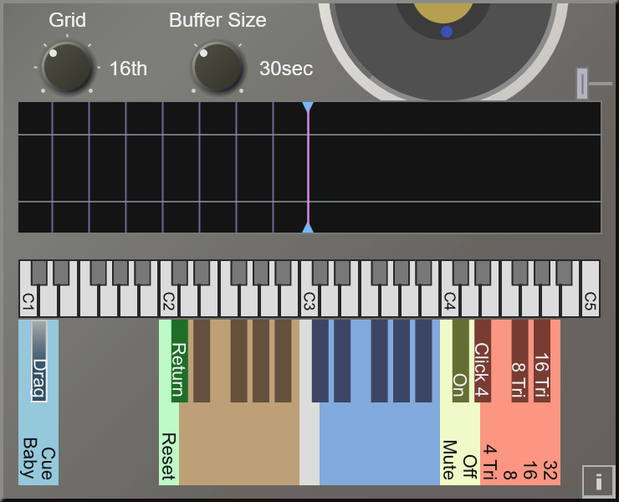Click the green Return marker in the legend
The width and height of the screenshot is (619, 502).
[x=179, y=361]
